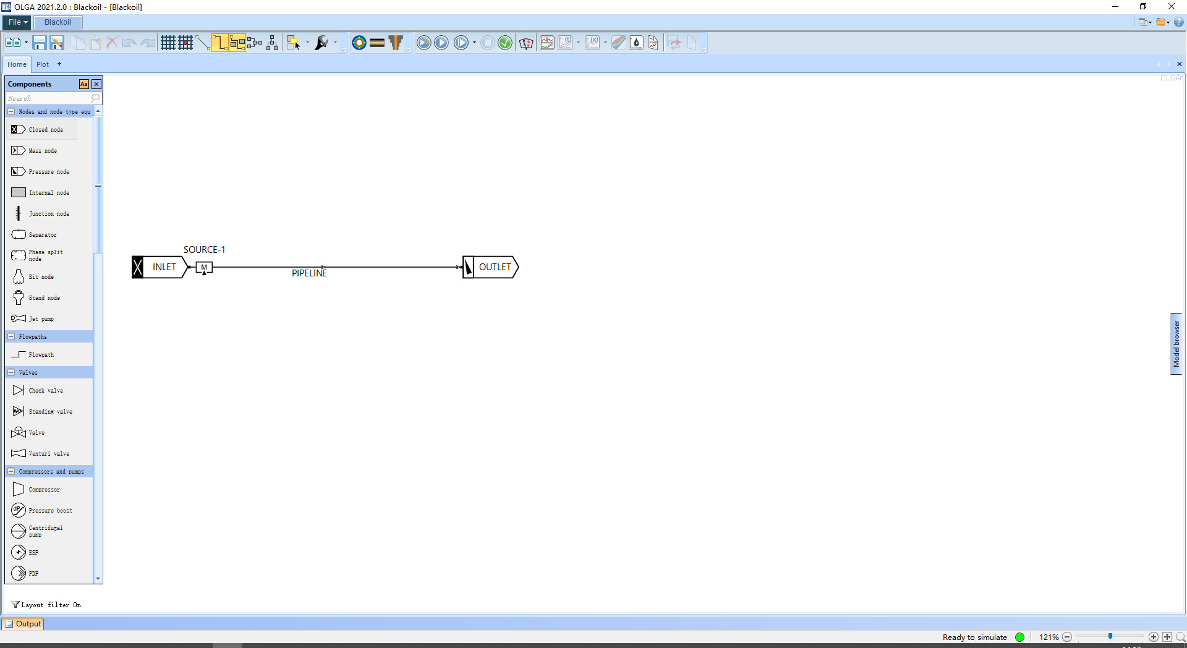
Task: Click the vertical hierarchy layout icon
Action: click(x=272, y=43)
